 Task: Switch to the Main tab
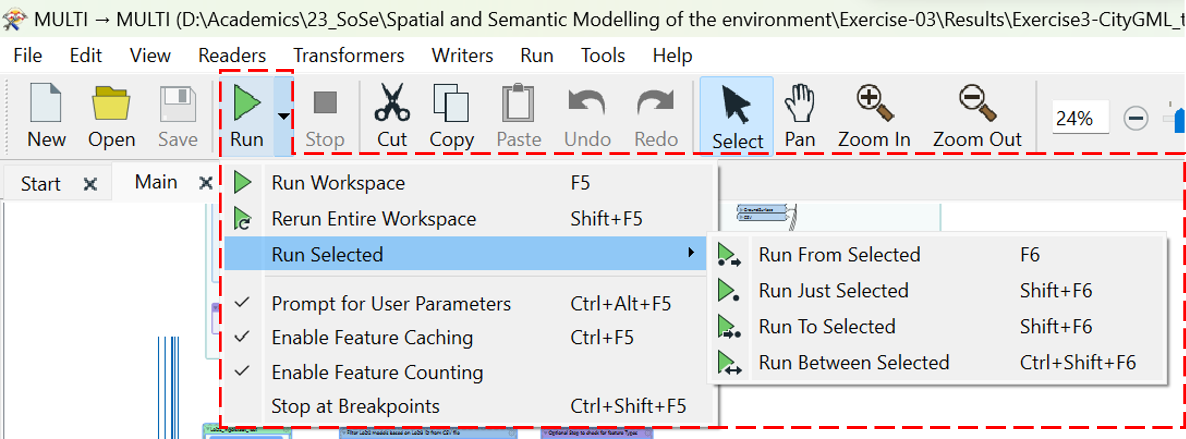156,182
